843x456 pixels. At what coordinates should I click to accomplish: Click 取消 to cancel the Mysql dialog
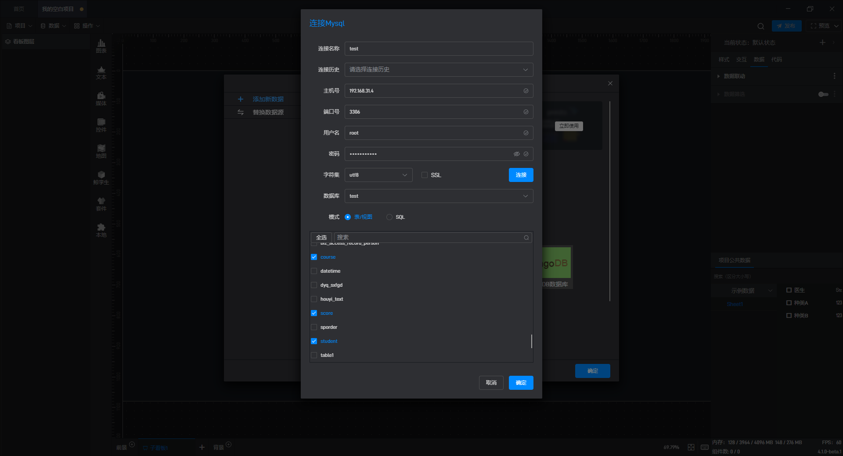(491, 383)
